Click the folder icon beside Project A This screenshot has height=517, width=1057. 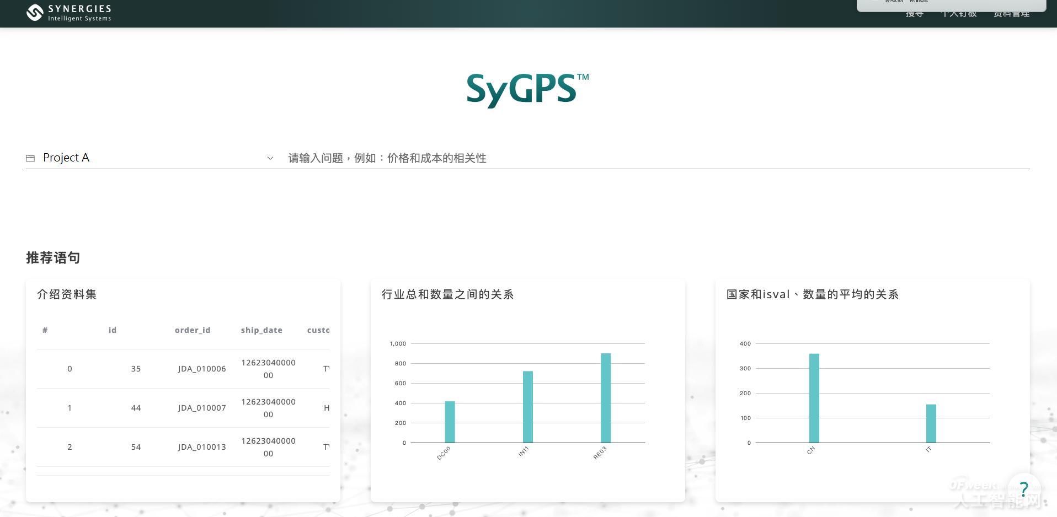coord(30,158)
